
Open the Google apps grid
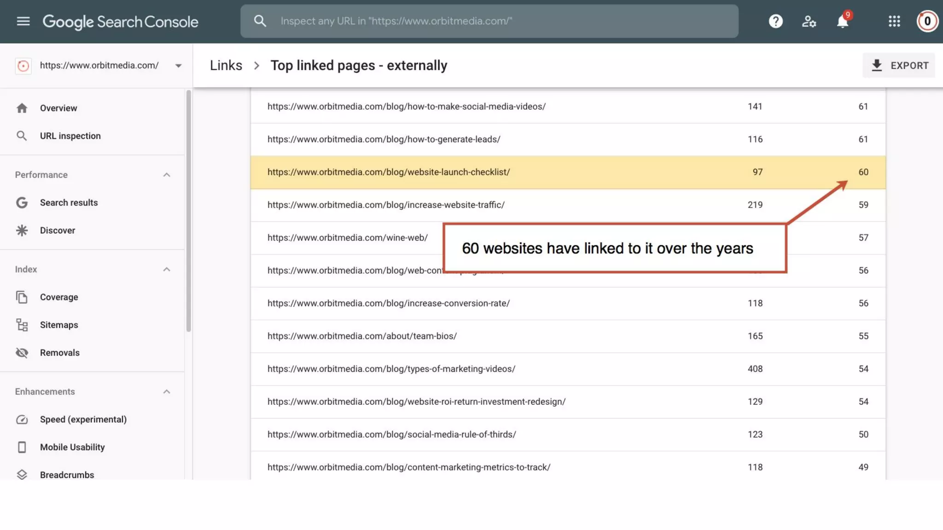click(894, 21)
